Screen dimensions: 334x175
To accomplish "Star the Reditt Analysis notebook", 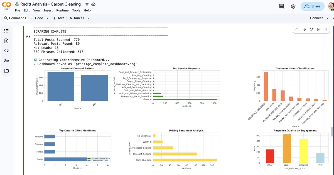I will (87, 4).
